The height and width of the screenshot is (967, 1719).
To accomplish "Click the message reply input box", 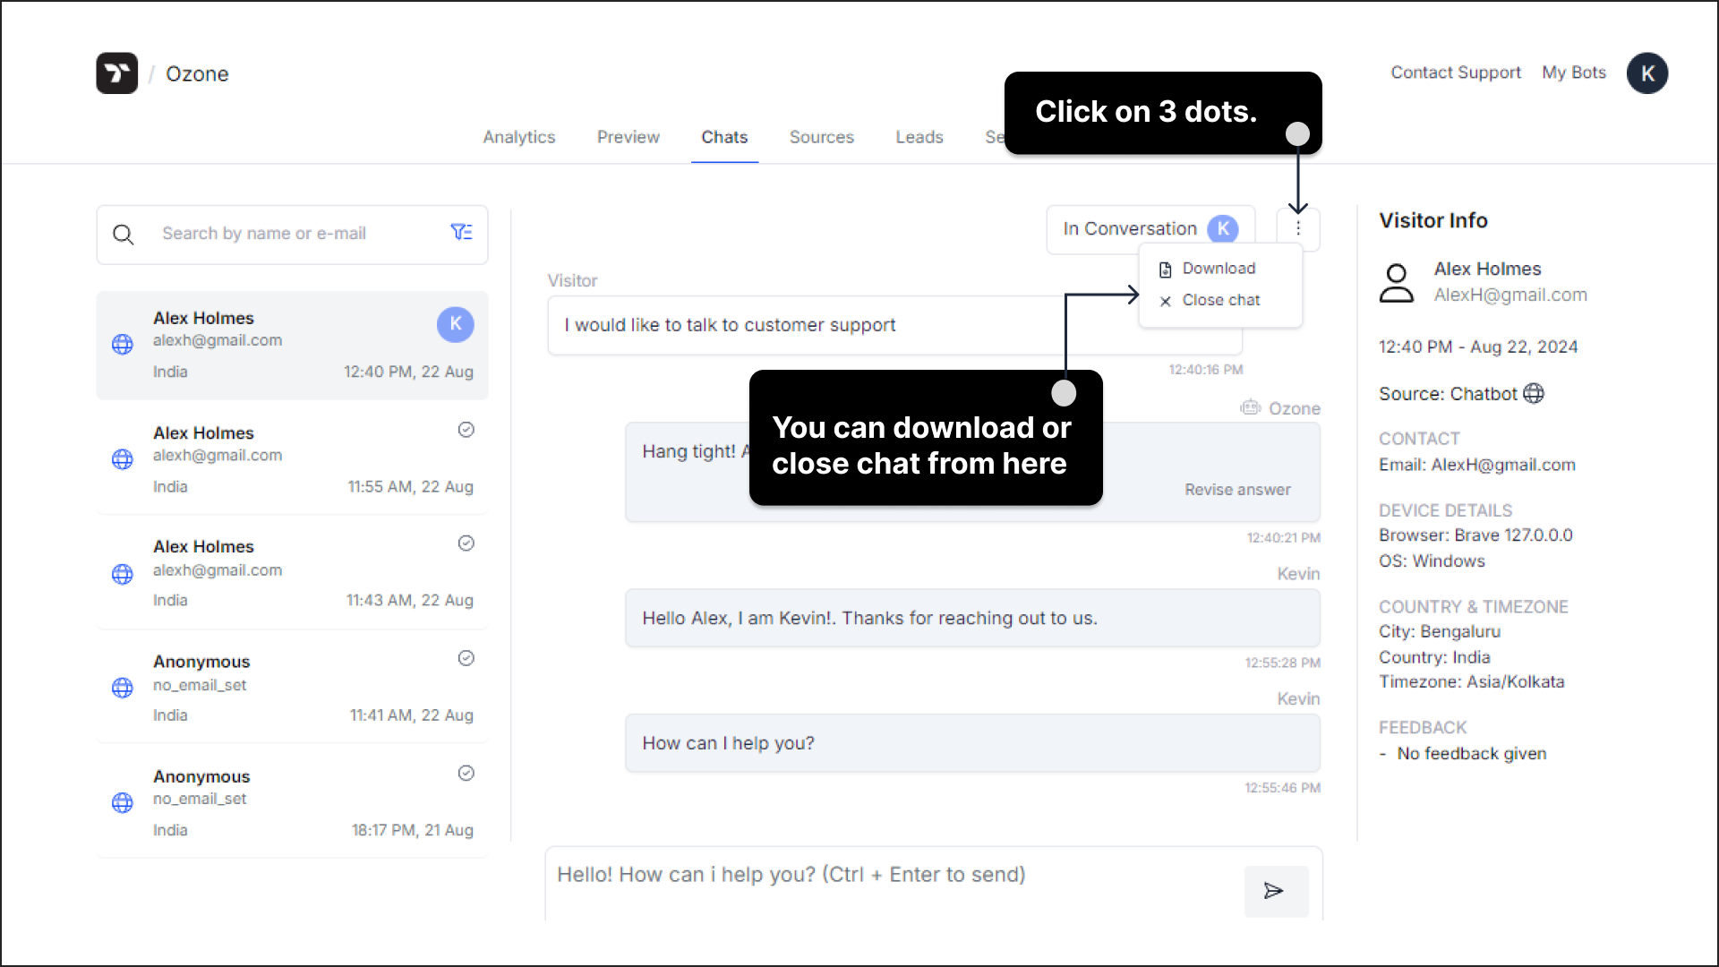I will pos(895,883).
